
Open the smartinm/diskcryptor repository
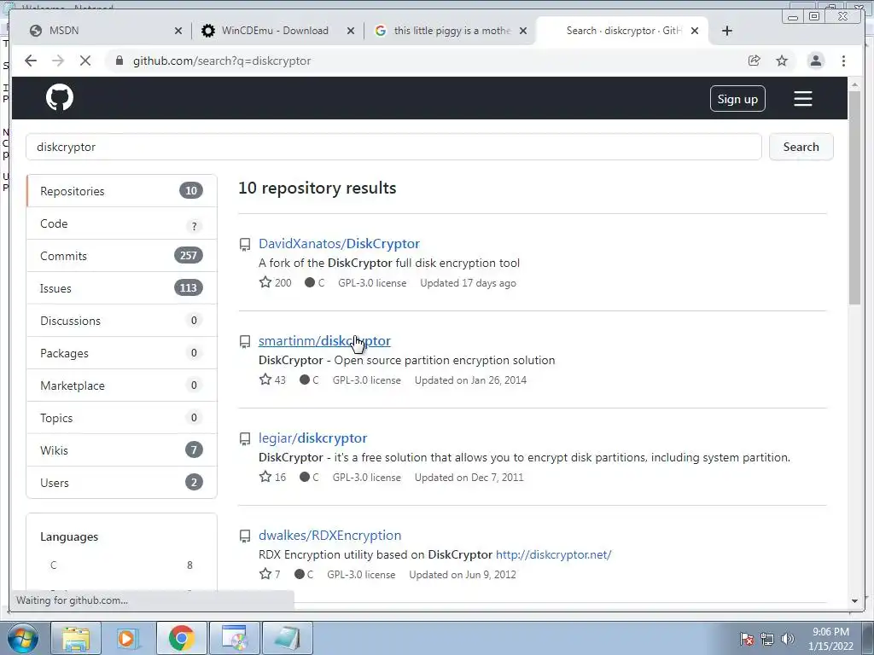pyautogui.click(x=324, y=340)
